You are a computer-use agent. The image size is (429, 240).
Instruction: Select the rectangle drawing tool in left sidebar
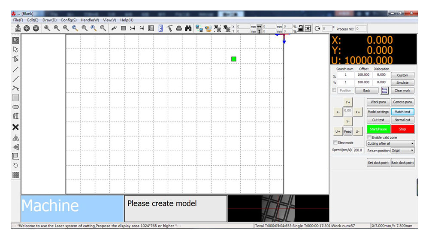(x=15, y=97)
